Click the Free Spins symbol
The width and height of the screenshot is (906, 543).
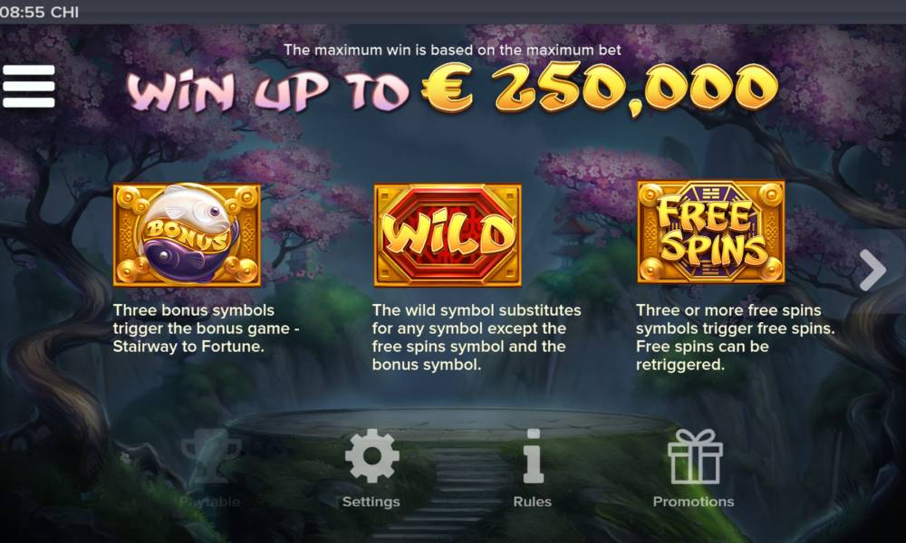710,232
